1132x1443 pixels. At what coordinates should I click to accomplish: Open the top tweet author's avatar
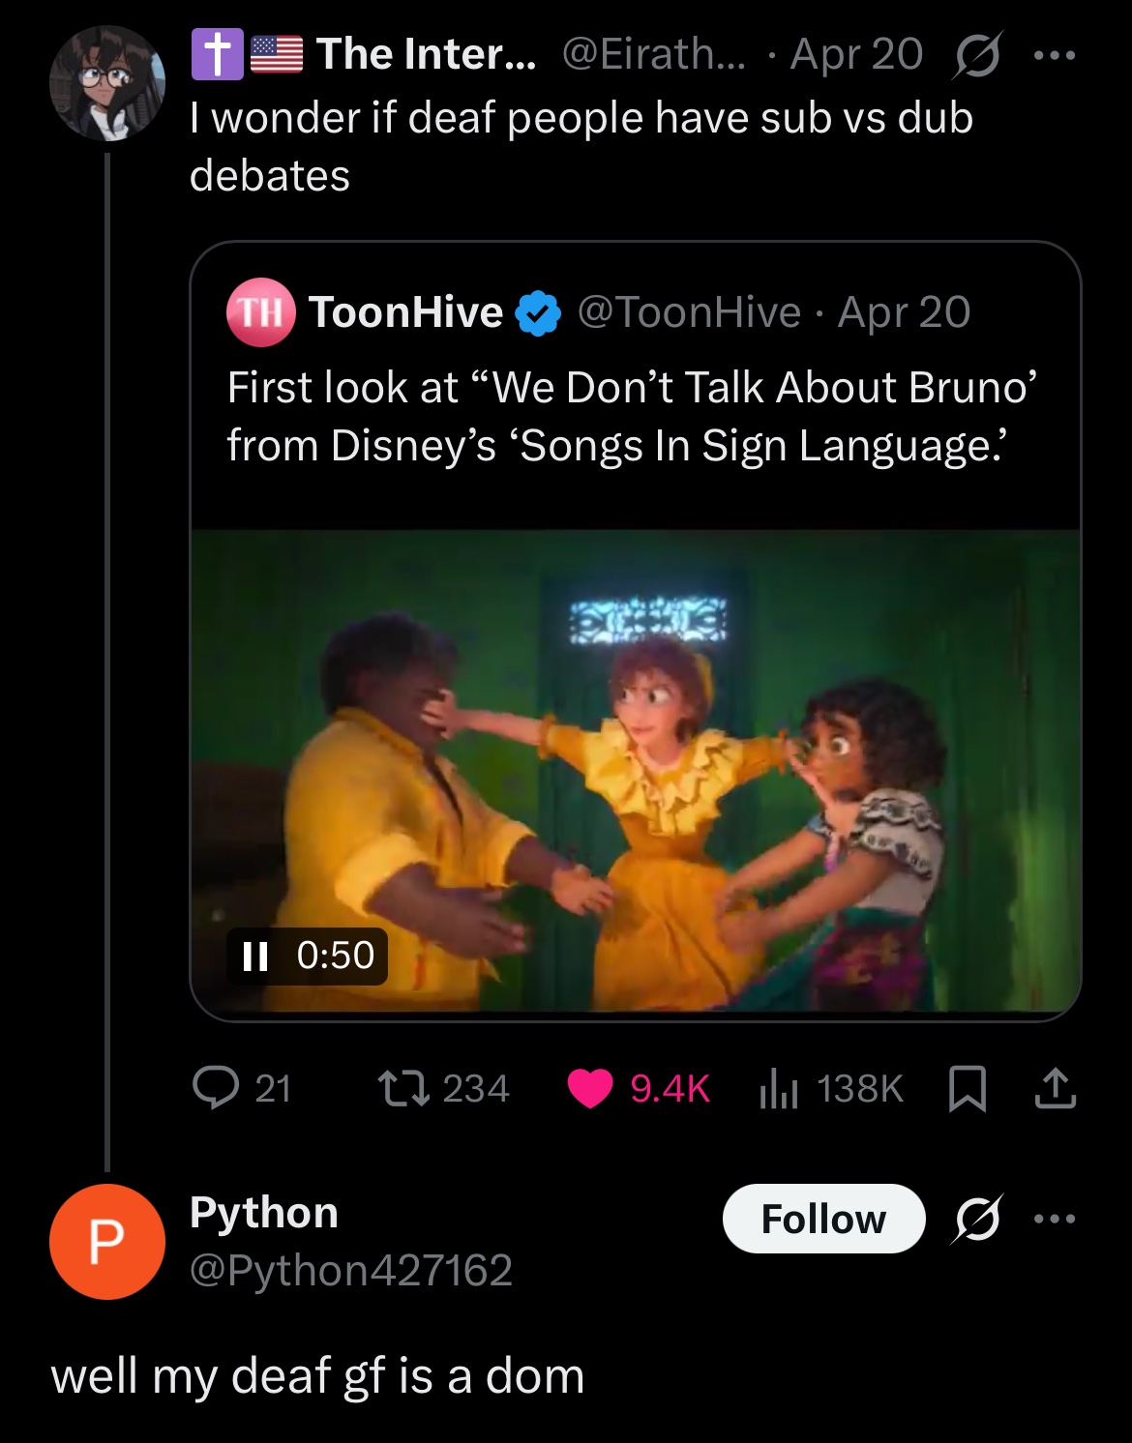(107, 83)
